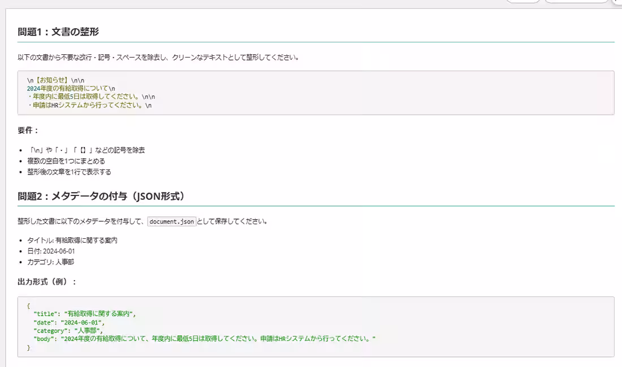The image size is (622, 367).
Task: Click the カテゴリ: 人事部 bullet item
Action: pos(50,262)
